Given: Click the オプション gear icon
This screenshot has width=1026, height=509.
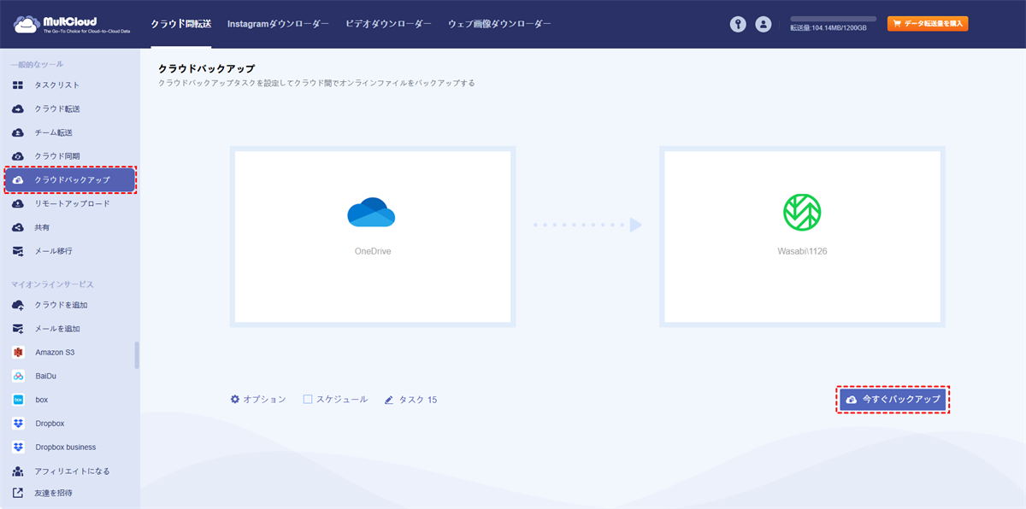Looking at the screenshot, I should pyautogui.click(x=235, y=400).
